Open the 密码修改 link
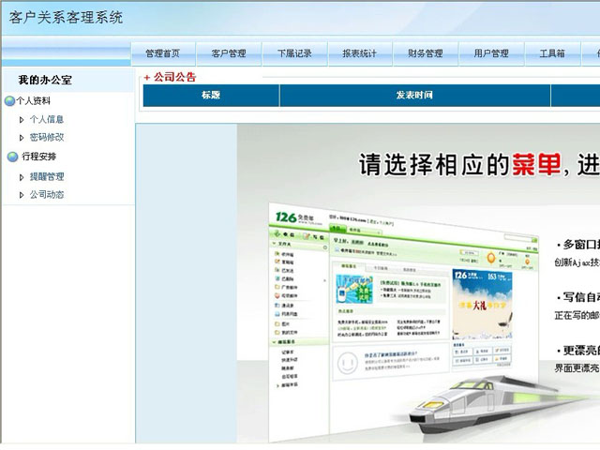Screen dimensions: 600x450 pos(47,138)
